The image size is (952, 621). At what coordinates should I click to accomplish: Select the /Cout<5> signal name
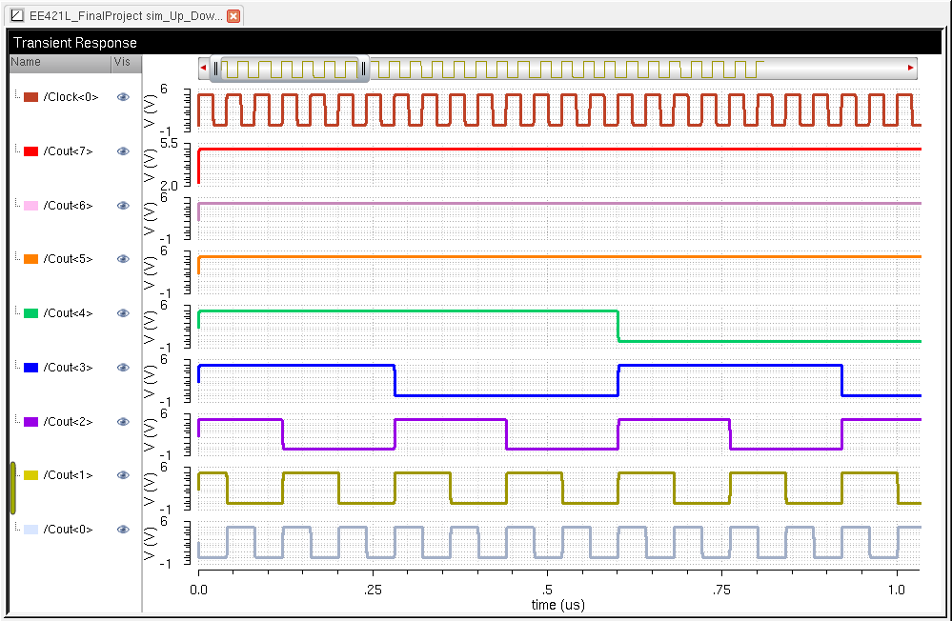click(x=69, y=259)
